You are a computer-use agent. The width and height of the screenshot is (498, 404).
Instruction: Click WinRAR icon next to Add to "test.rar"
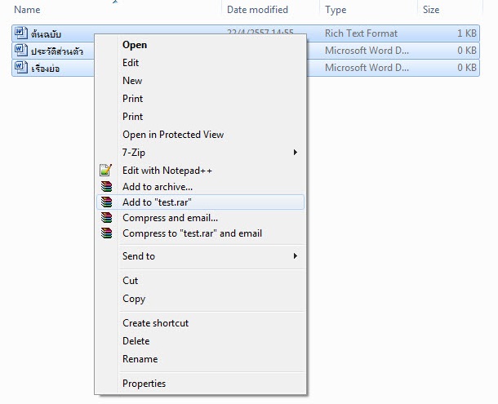pos(105,202)
